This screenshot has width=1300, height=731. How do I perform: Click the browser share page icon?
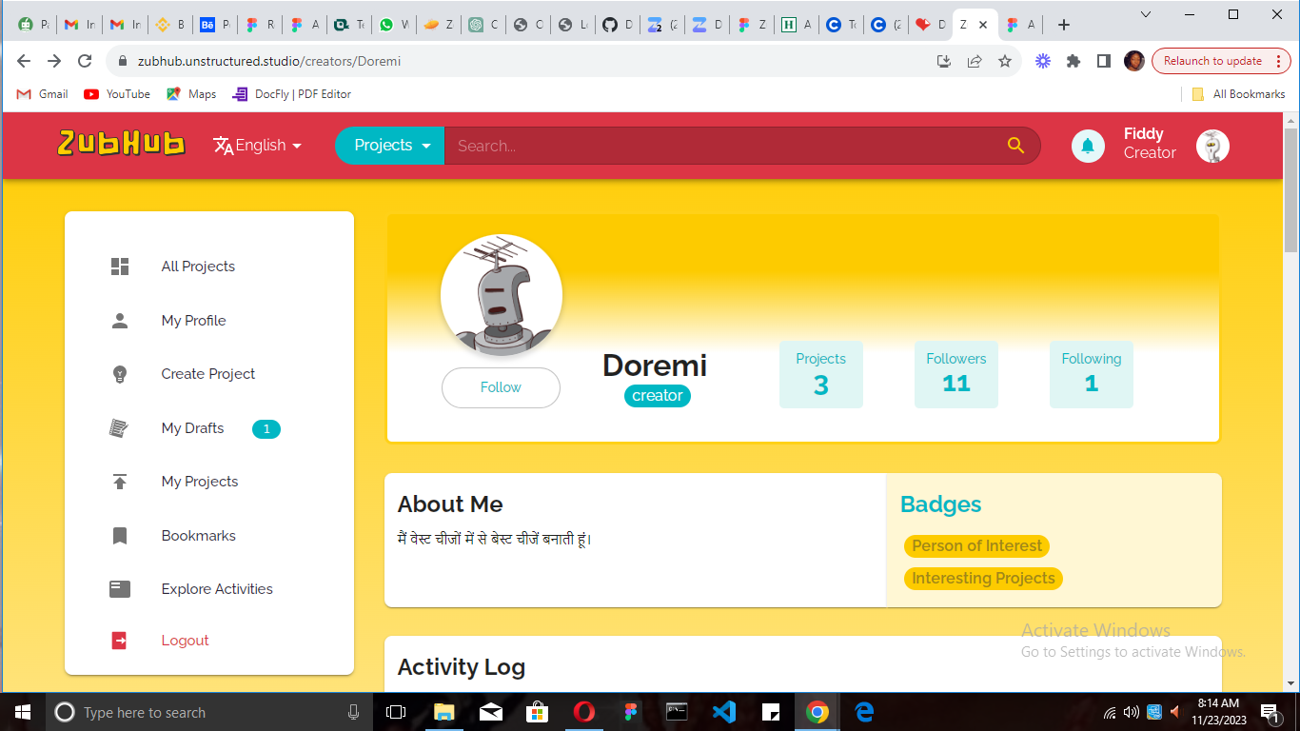point(975,61)
